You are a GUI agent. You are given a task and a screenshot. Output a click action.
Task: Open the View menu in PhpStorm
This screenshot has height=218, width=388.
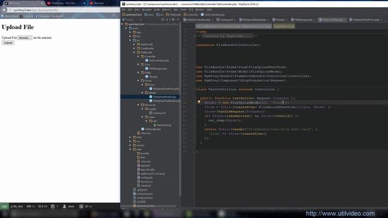tap(137, 10)
